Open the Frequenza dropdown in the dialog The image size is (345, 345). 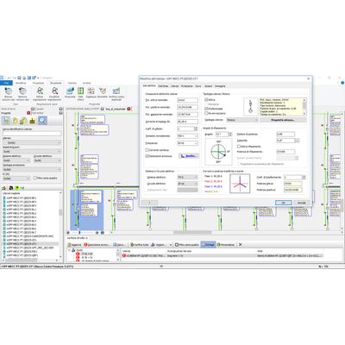pyautogui.click(x=187, y=143)
